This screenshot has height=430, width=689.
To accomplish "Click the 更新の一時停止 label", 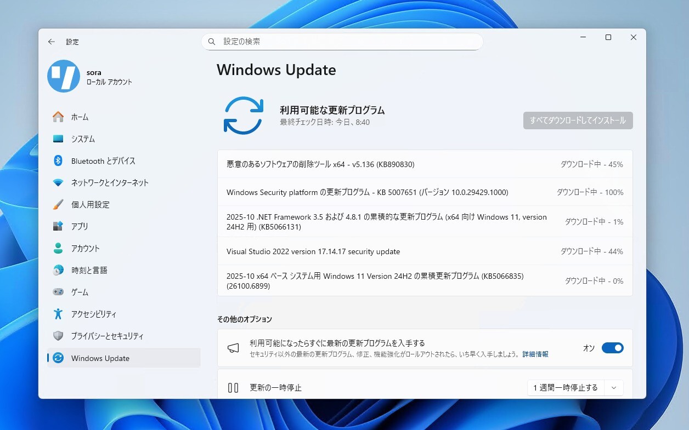I will tap(275, 388).
